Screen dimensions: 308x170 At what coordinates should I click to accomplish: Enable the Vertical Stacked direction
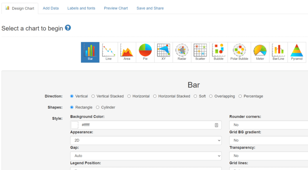coord(93,96)
